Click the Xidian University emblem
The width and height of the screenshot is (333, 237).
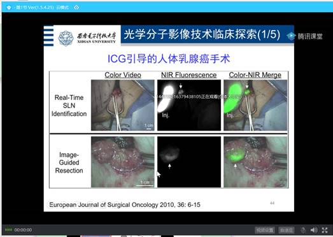(x=66, y=38)
